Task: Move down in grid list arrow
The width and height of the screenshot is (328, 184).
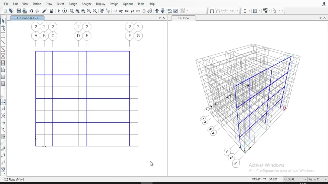Action: (x=163, y=11)
